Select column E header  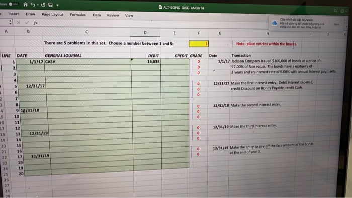[x=174, y=33]
